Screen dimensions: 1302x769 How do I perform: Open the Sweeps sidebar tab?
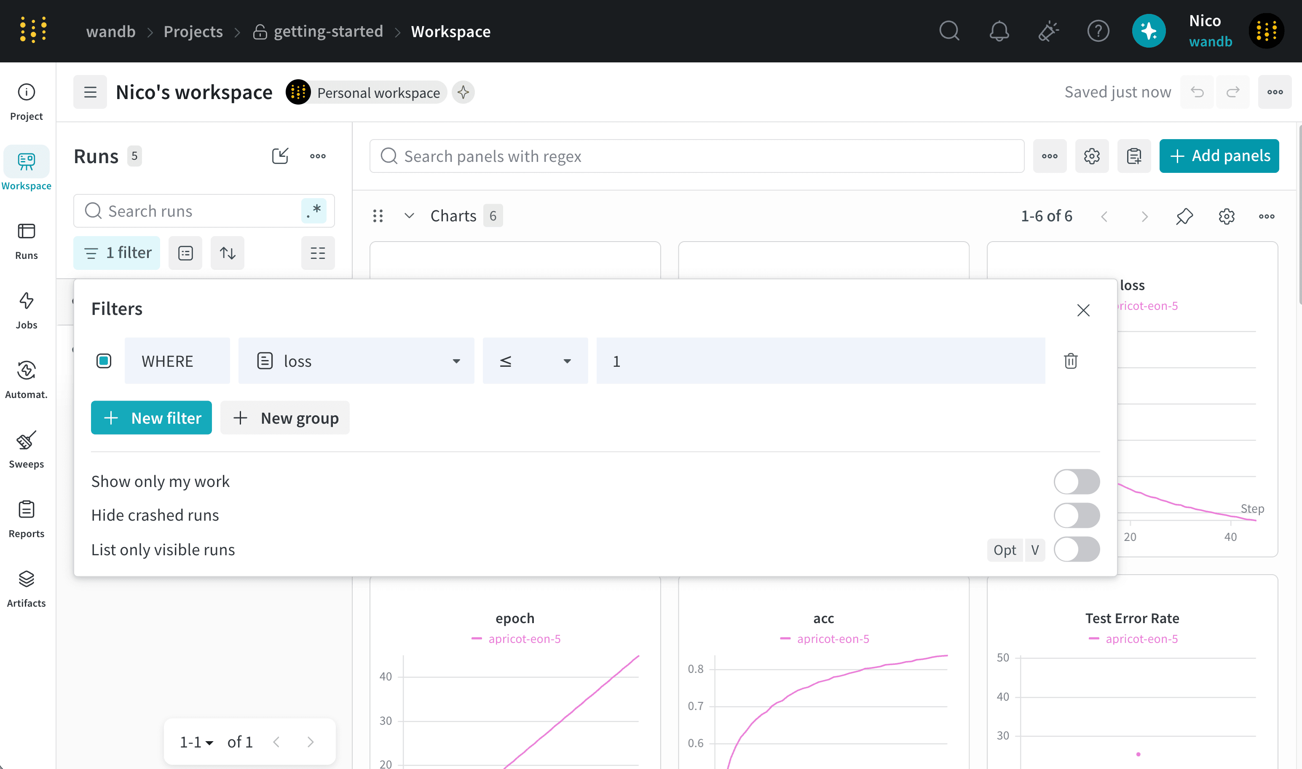click(27, 449)
